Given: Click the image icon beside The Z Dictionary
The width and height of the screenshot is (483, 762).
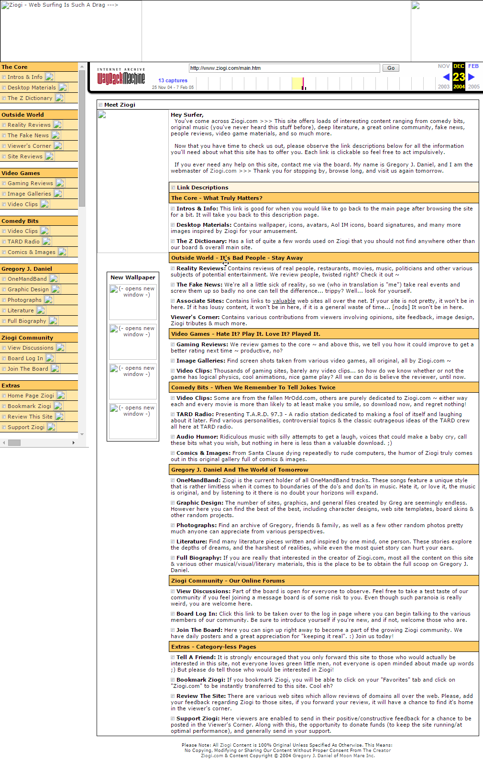Looking at the screenshot, I should point(59,98).
